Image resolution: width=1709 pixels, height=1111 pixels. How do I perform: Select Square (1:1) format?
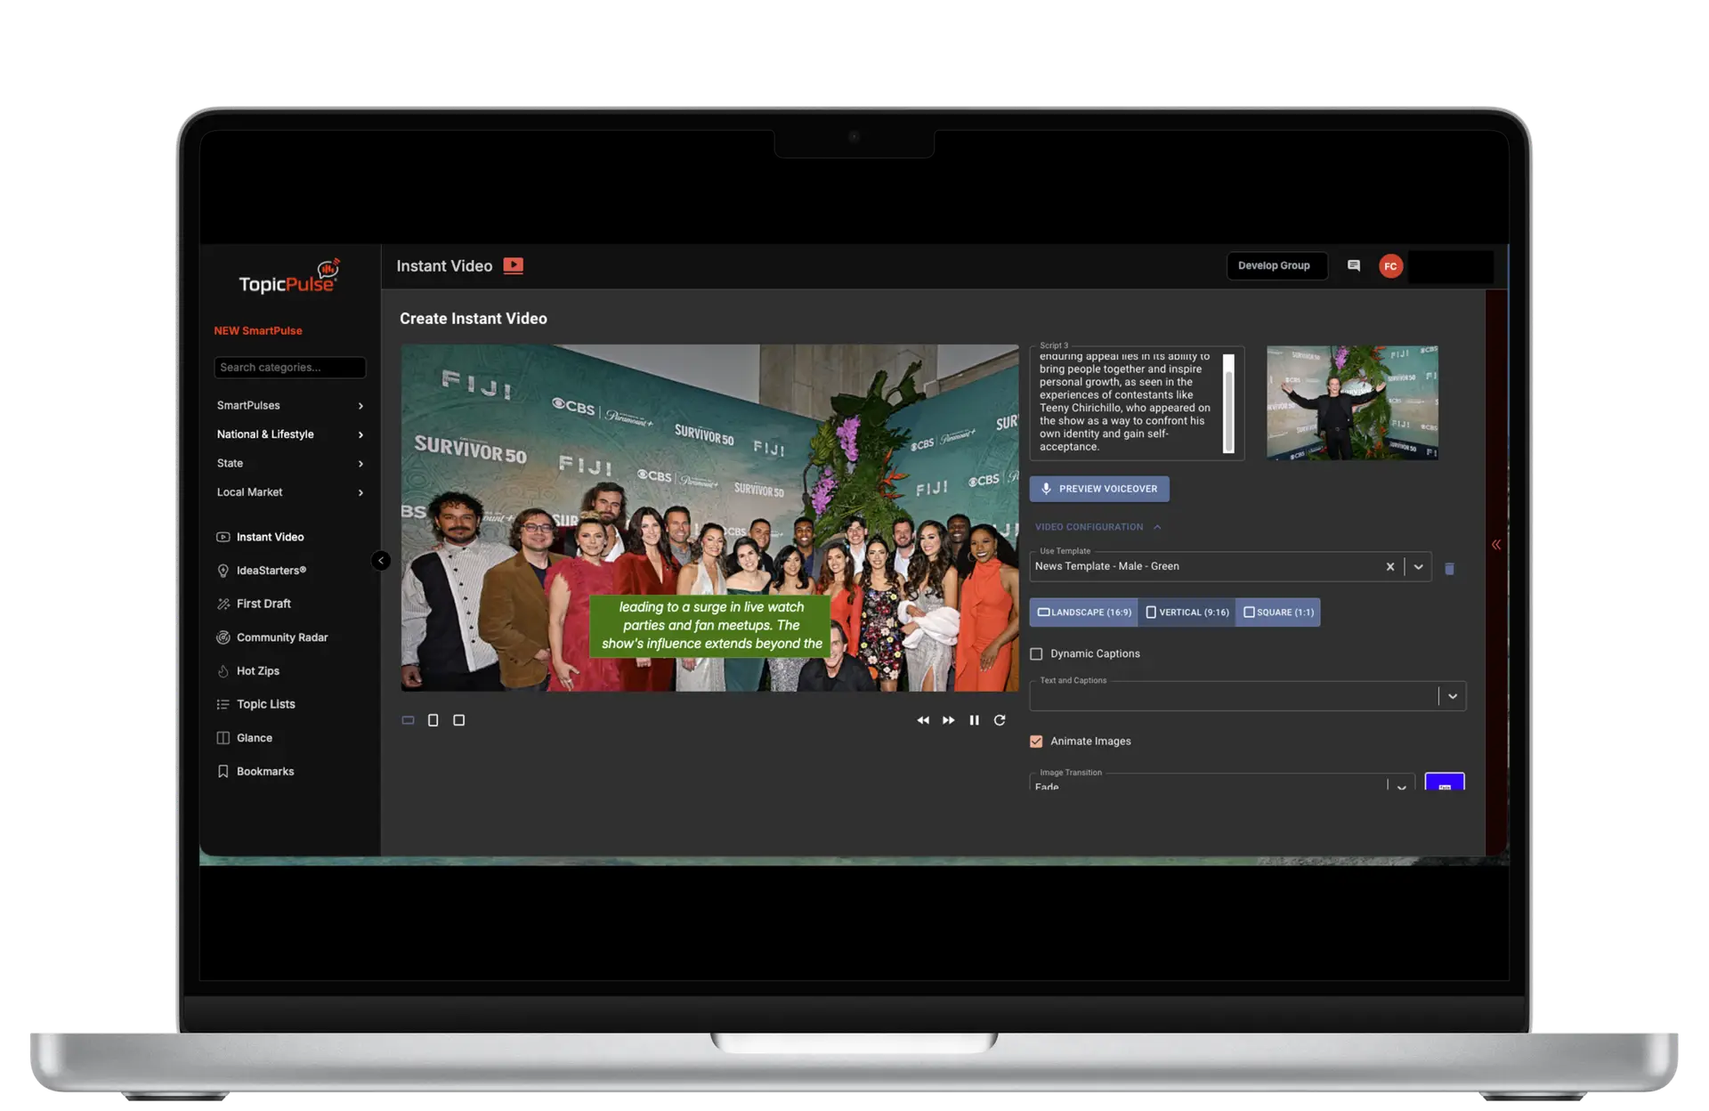click(1278, 612)
